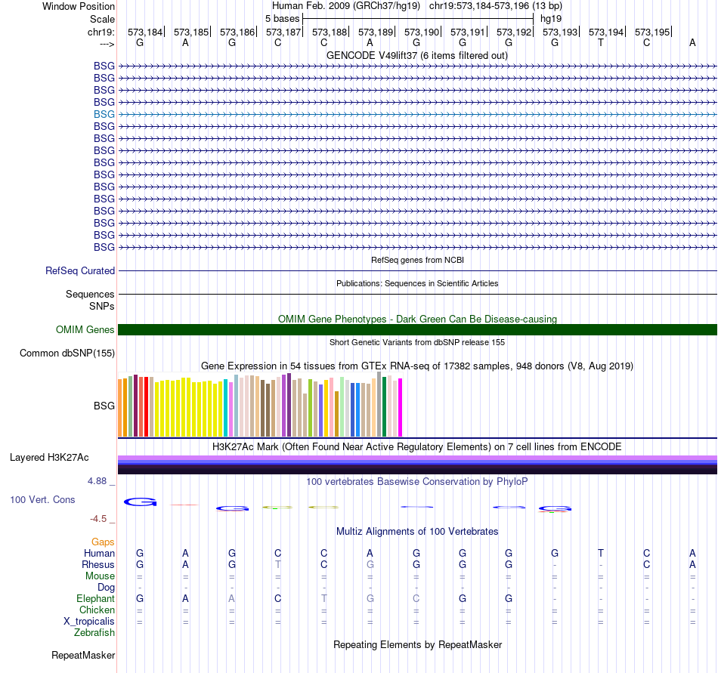Image resolution: width=718 pixels, height=673 pixels.
Task: Click the large blue G PhyloP logo
Action: 140,502
